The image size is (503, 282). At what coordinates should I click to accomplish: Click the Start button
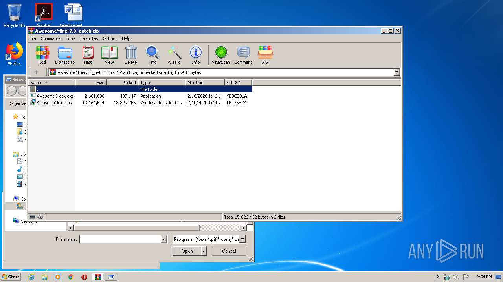click(11, 277)
